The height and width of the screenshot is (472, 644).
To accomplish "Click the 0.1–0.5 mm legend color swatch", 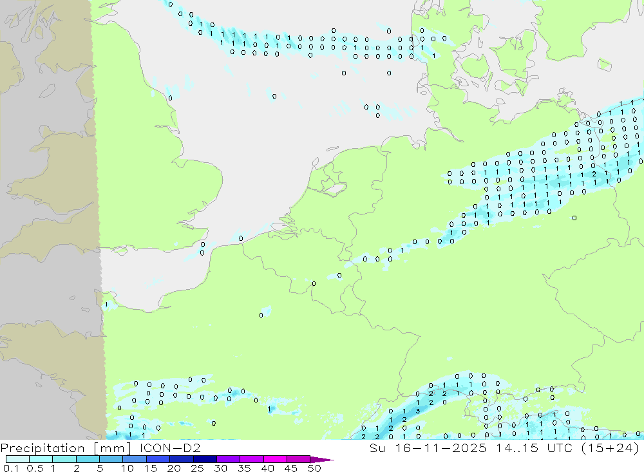I will 17,459.
